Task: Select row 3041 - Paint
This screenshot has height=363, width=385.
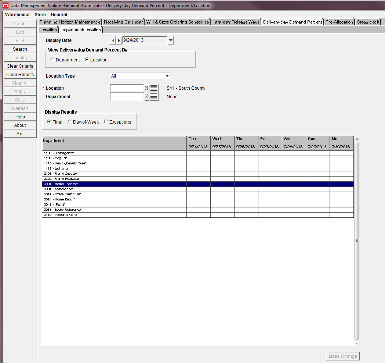Action: [198, 205]
